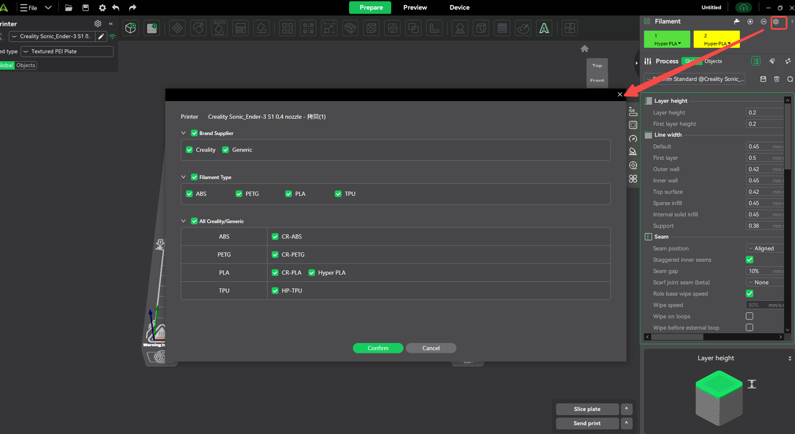Click the add plate grid icon

(x=152, y=28)
